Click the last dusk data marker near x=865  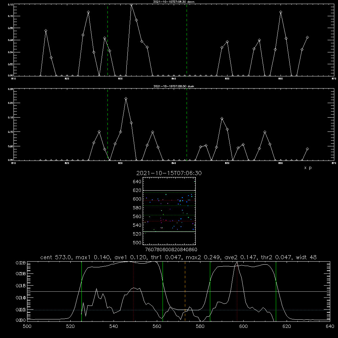pyautogui.click(x=307, y=149)
